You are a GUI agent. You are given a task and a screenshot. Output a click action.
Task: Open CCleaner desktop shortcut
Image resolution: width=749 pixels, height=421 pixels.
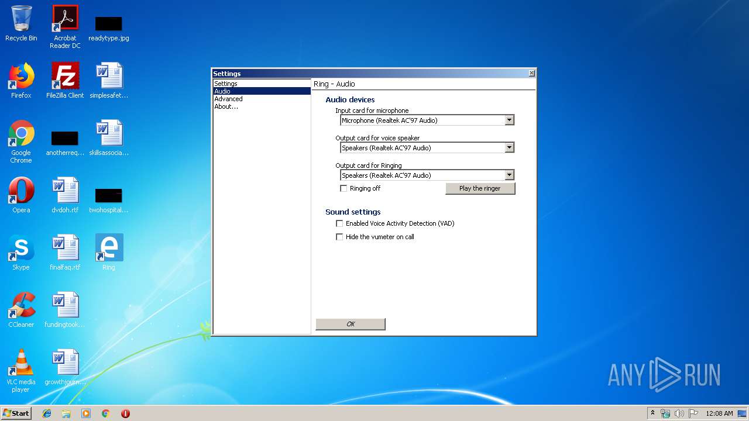point(21,310)
